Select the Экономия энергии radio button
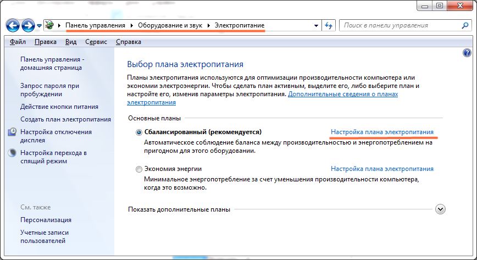Image resolution: width=477 pixels, height=260 pixels. pyautogui.click(x=139, y=169)
